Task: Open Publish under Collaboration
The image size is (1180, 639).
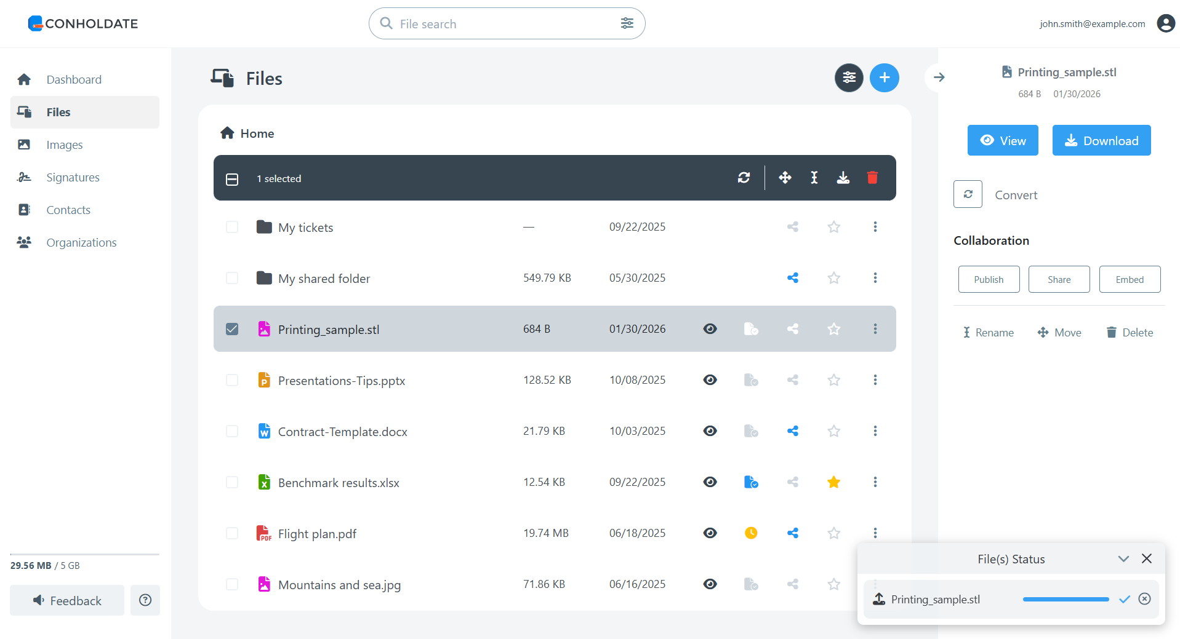Action: pos(989,279)
